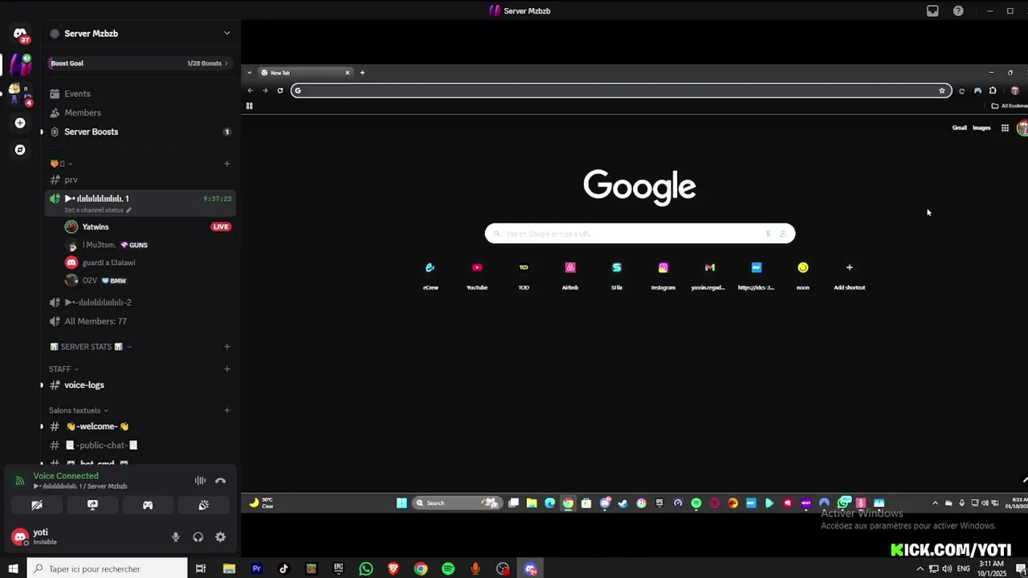
Task: Open Discord inbox icon in title bar
Action: (x=932, y=11)
